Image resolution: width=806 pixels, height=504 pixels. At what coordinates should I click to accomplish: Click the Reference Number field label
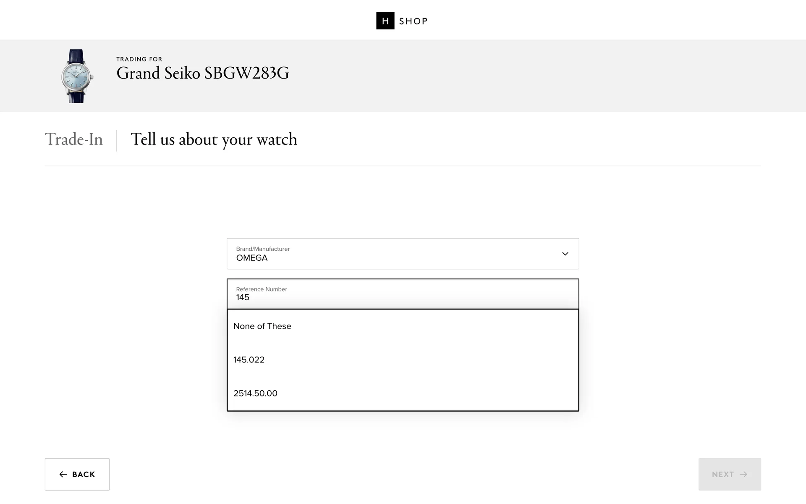pyautogui.click(x=261, y=289)
